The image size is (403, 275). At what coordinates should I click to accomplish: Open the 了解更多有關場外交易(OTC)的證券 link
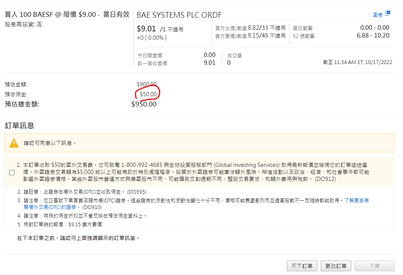(x=197, y=204)
